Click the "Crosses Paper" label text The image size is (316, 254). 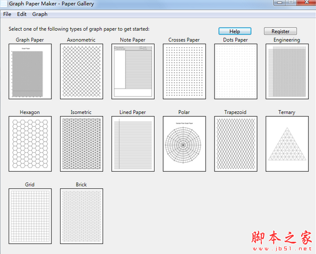(184, 40)
